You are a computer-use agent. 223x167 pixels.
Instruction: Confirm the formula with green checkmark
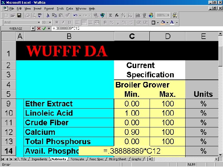(44, 28)
